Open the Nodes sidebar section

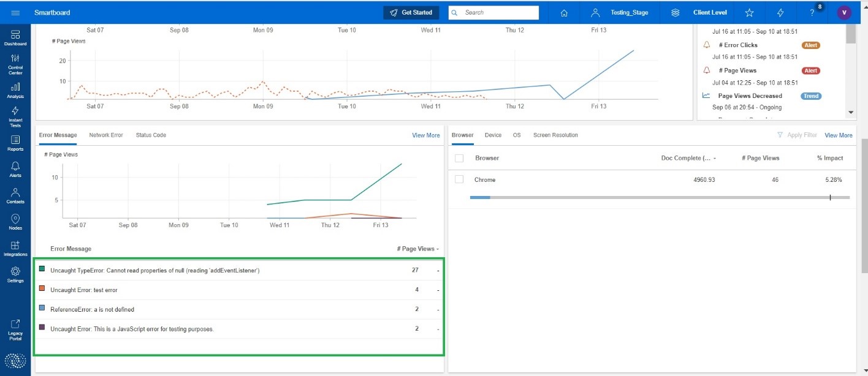click(15, 222)
